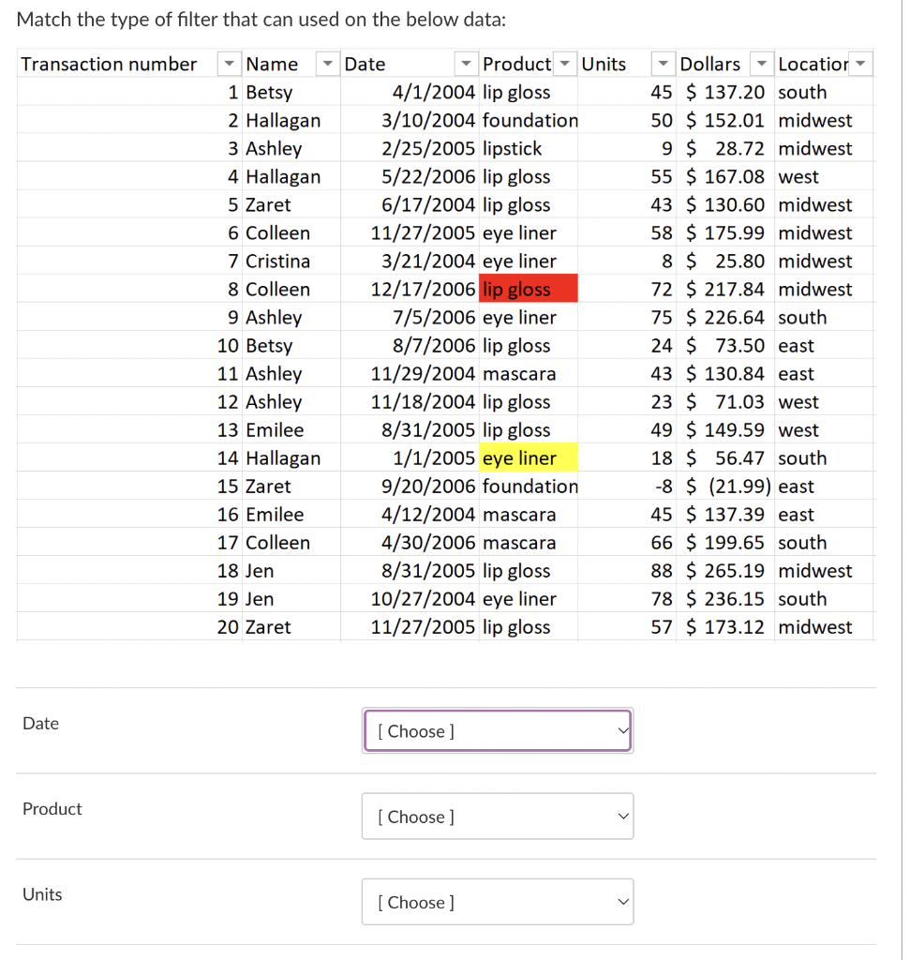This screenshot has width=910, height=960.
Task: Select the Date label above its dropdown
Action: pyautogui.click(x=40, y=723)
